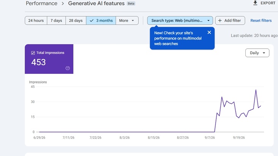Select the 28 days range tab

76,21
